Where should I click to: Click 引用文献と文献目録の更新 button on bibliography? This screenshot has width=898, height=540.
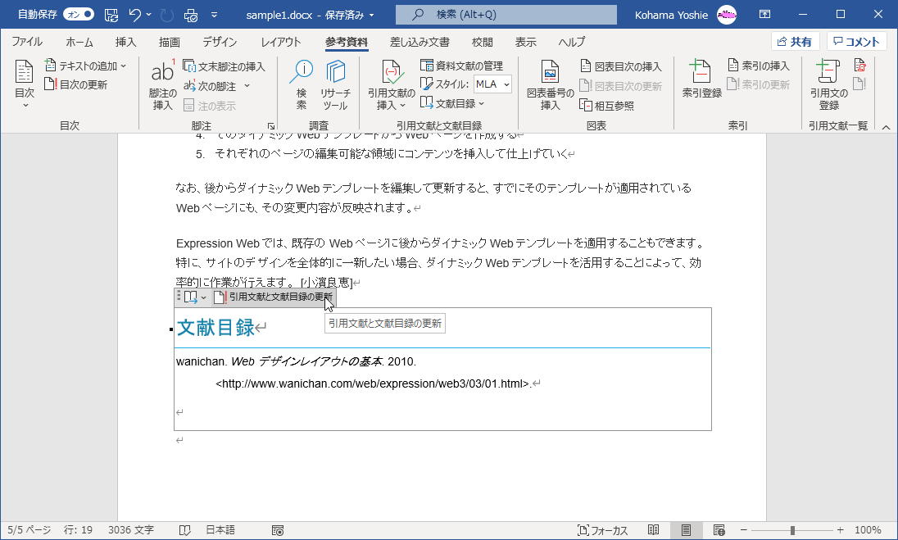pos(273,297)
